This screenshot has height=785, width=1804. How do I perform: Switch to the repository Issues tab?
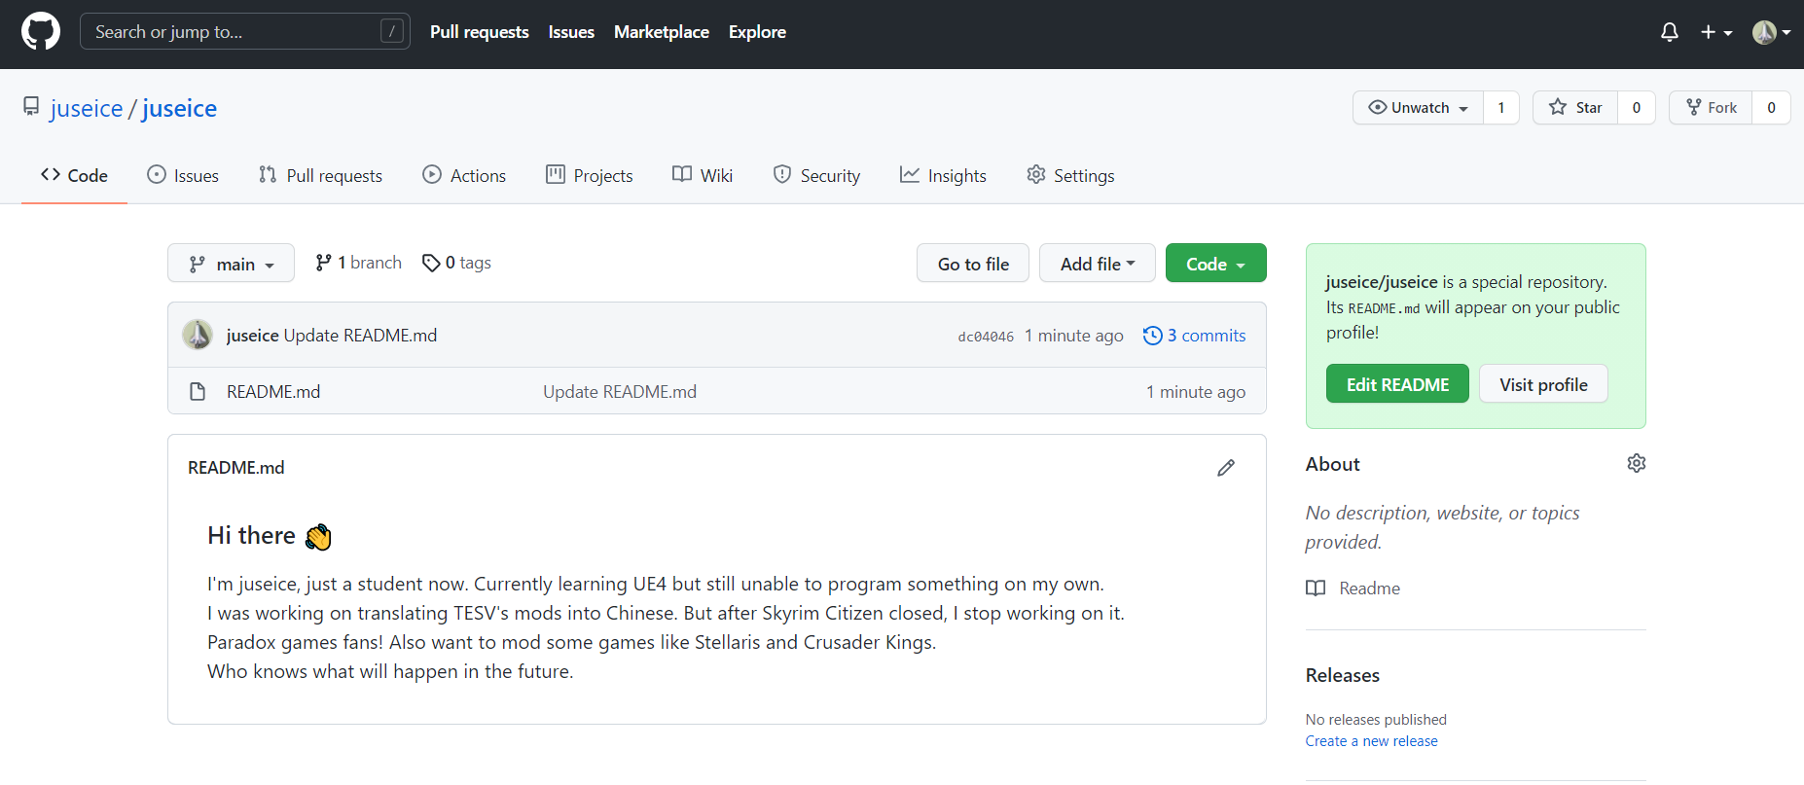pos(183,175)
